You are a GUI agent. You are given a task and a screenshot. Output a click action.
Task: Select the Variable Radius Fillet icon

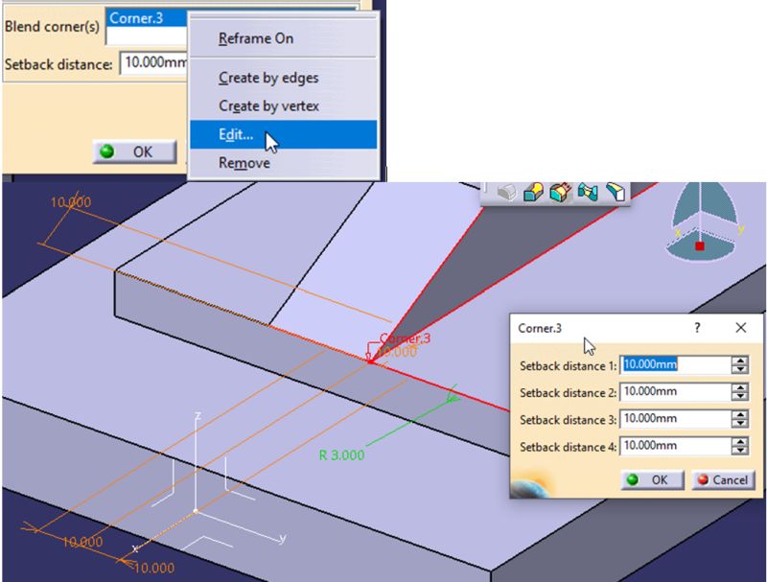click(x=561, y=193)
